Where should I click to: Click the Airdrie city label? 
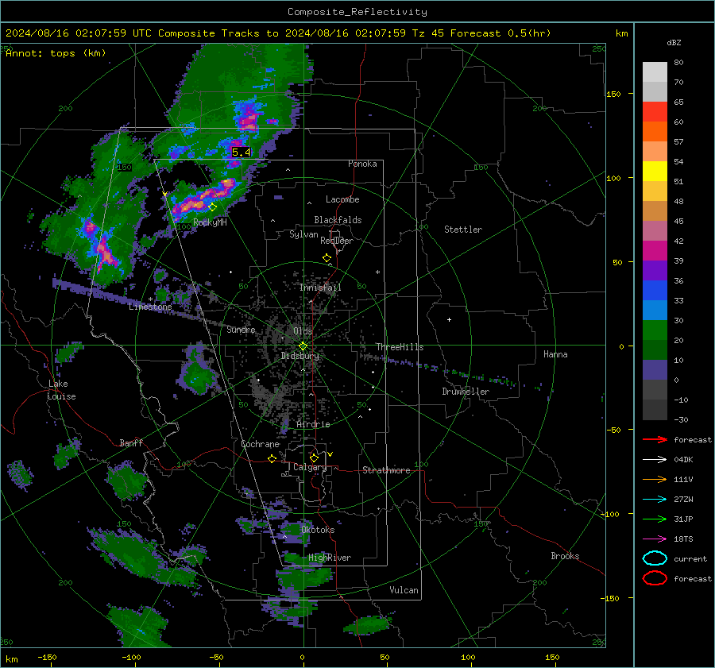tap(313, 424)
